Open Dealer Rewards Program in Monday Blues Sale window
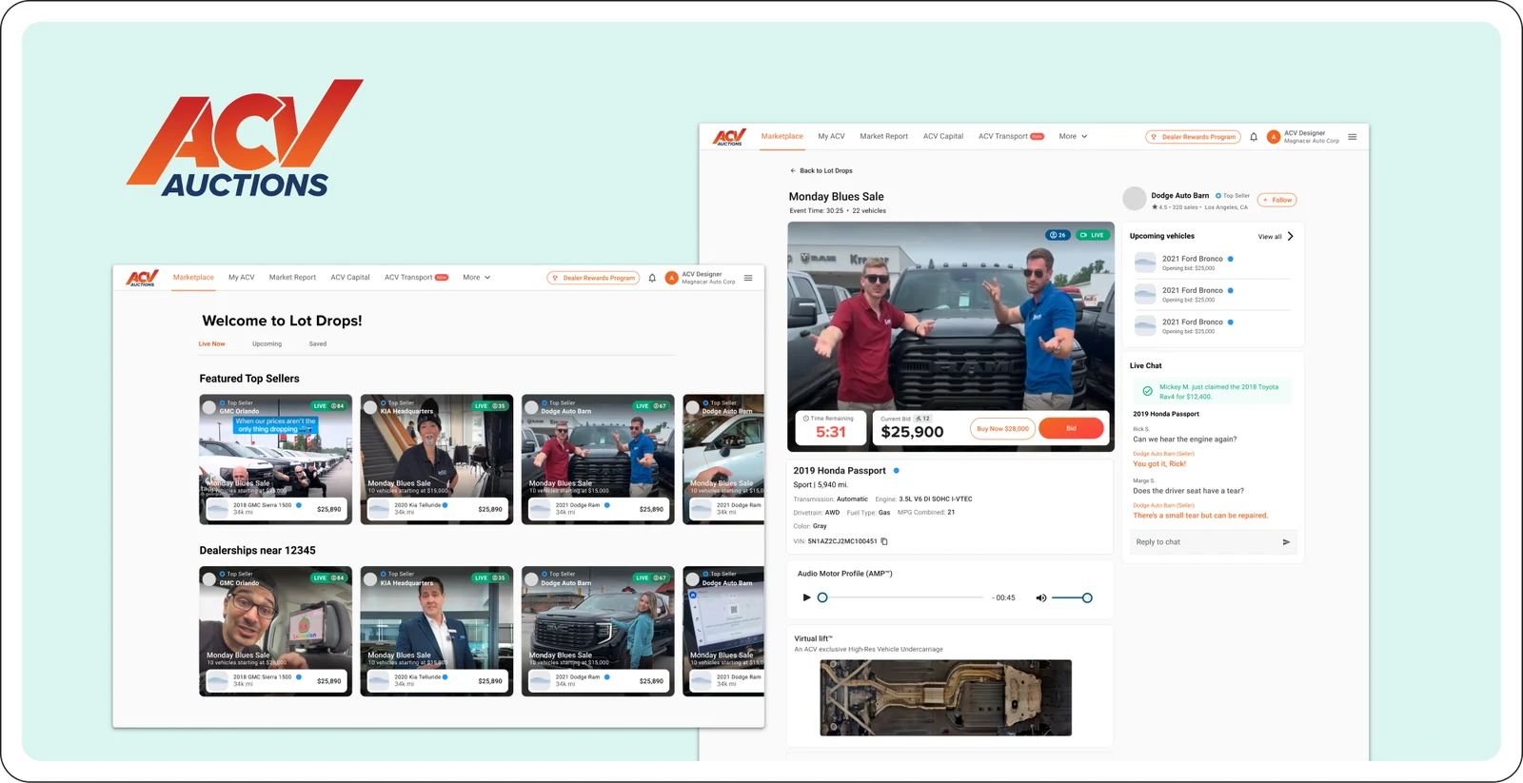This screenshot has width=1523, height=783. (1194, 137)
